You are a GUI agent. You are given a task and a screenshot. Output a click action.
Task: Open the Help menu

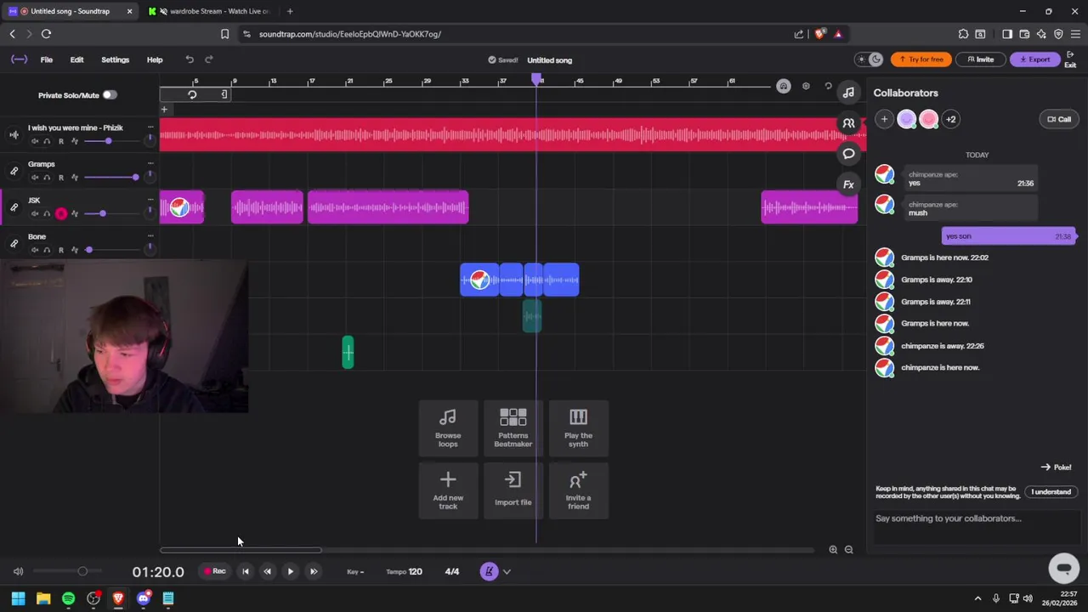pyautogui.click(x=155, y=59)
